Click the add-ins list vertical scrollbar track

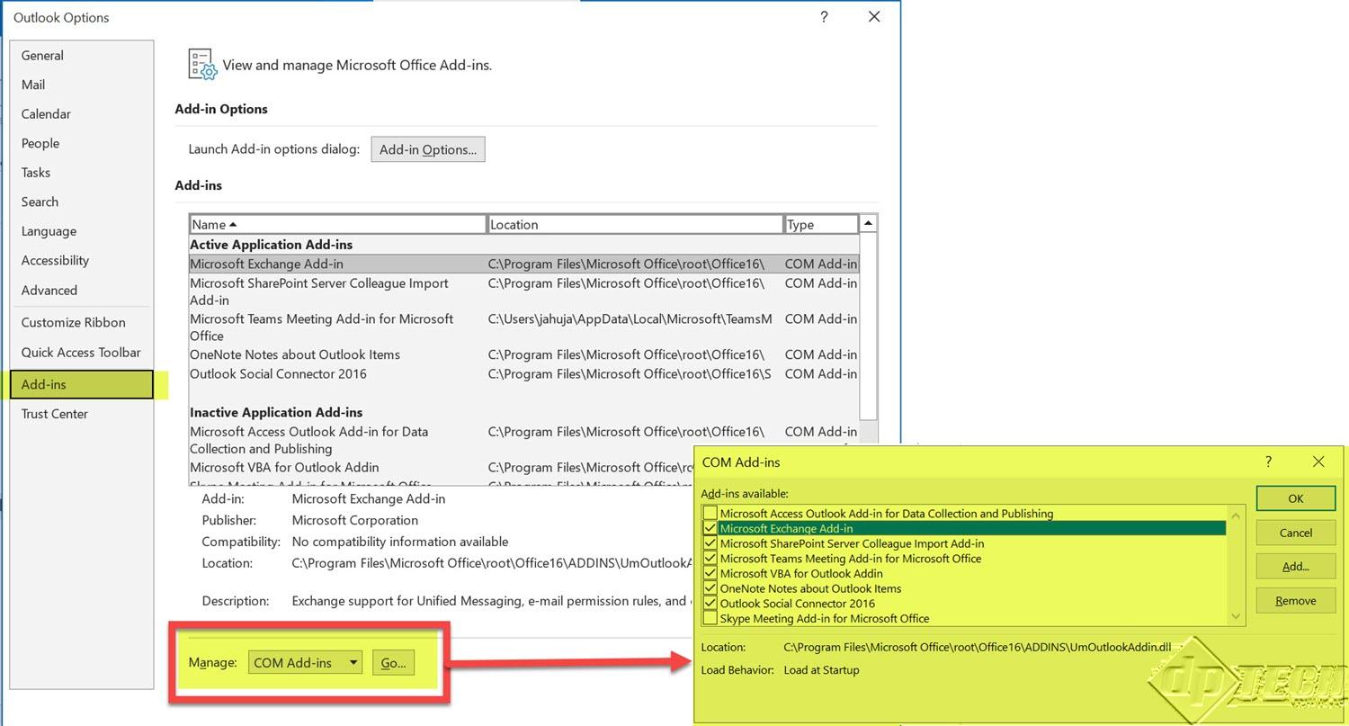tap(868, 326)
